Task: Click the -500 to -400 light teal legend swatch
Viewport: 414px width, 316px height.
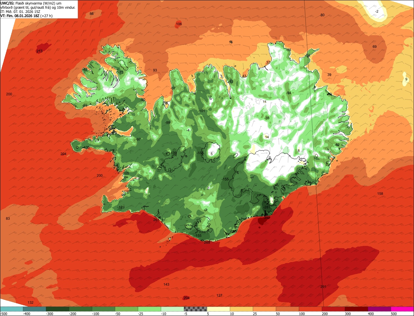Action: (x=11, y=309)
